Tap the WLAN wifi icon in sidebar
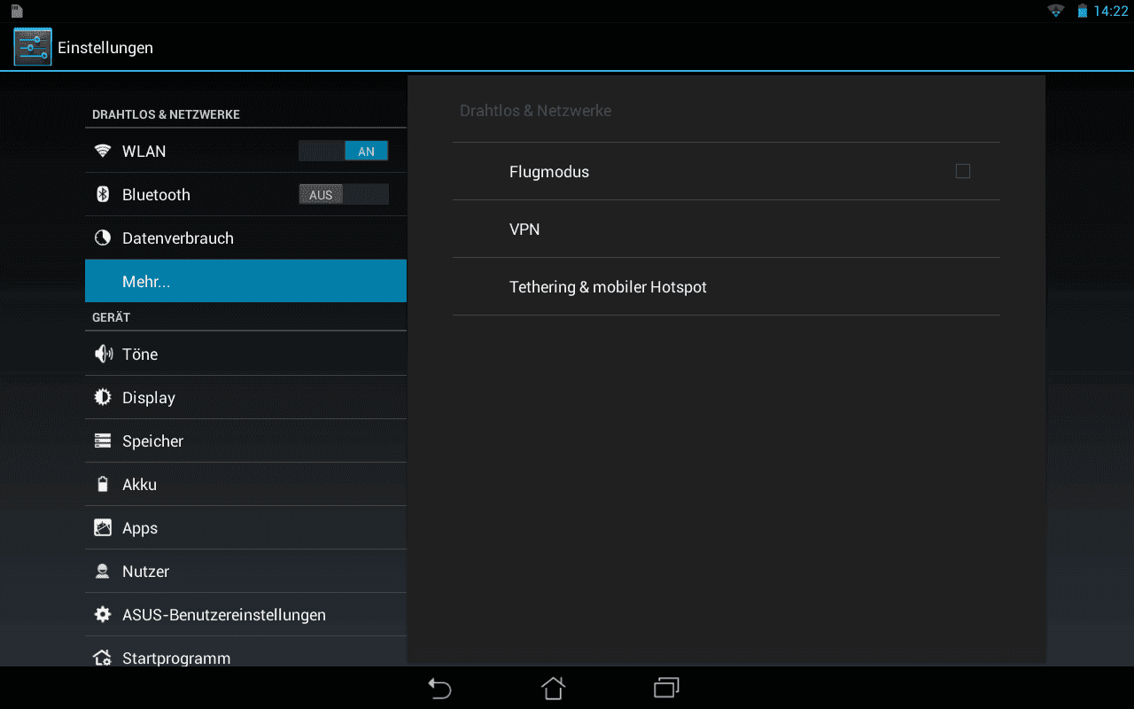 click(x=103, y=151)
